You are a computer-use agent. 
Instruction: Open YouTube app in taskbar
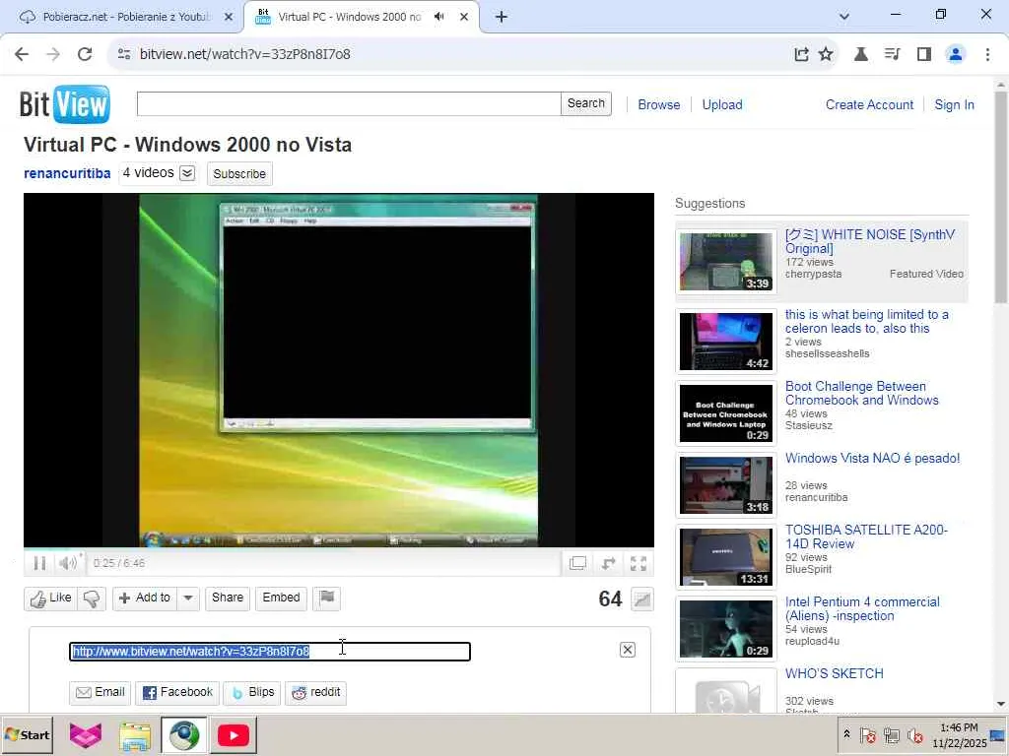click(233, 735)
